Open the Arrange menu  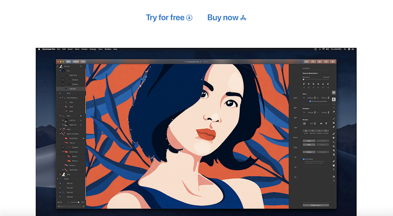93,49
